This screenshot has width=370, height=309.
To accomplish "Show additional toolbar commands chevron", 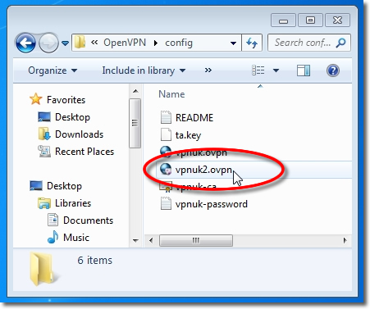I will pos(208,70).
